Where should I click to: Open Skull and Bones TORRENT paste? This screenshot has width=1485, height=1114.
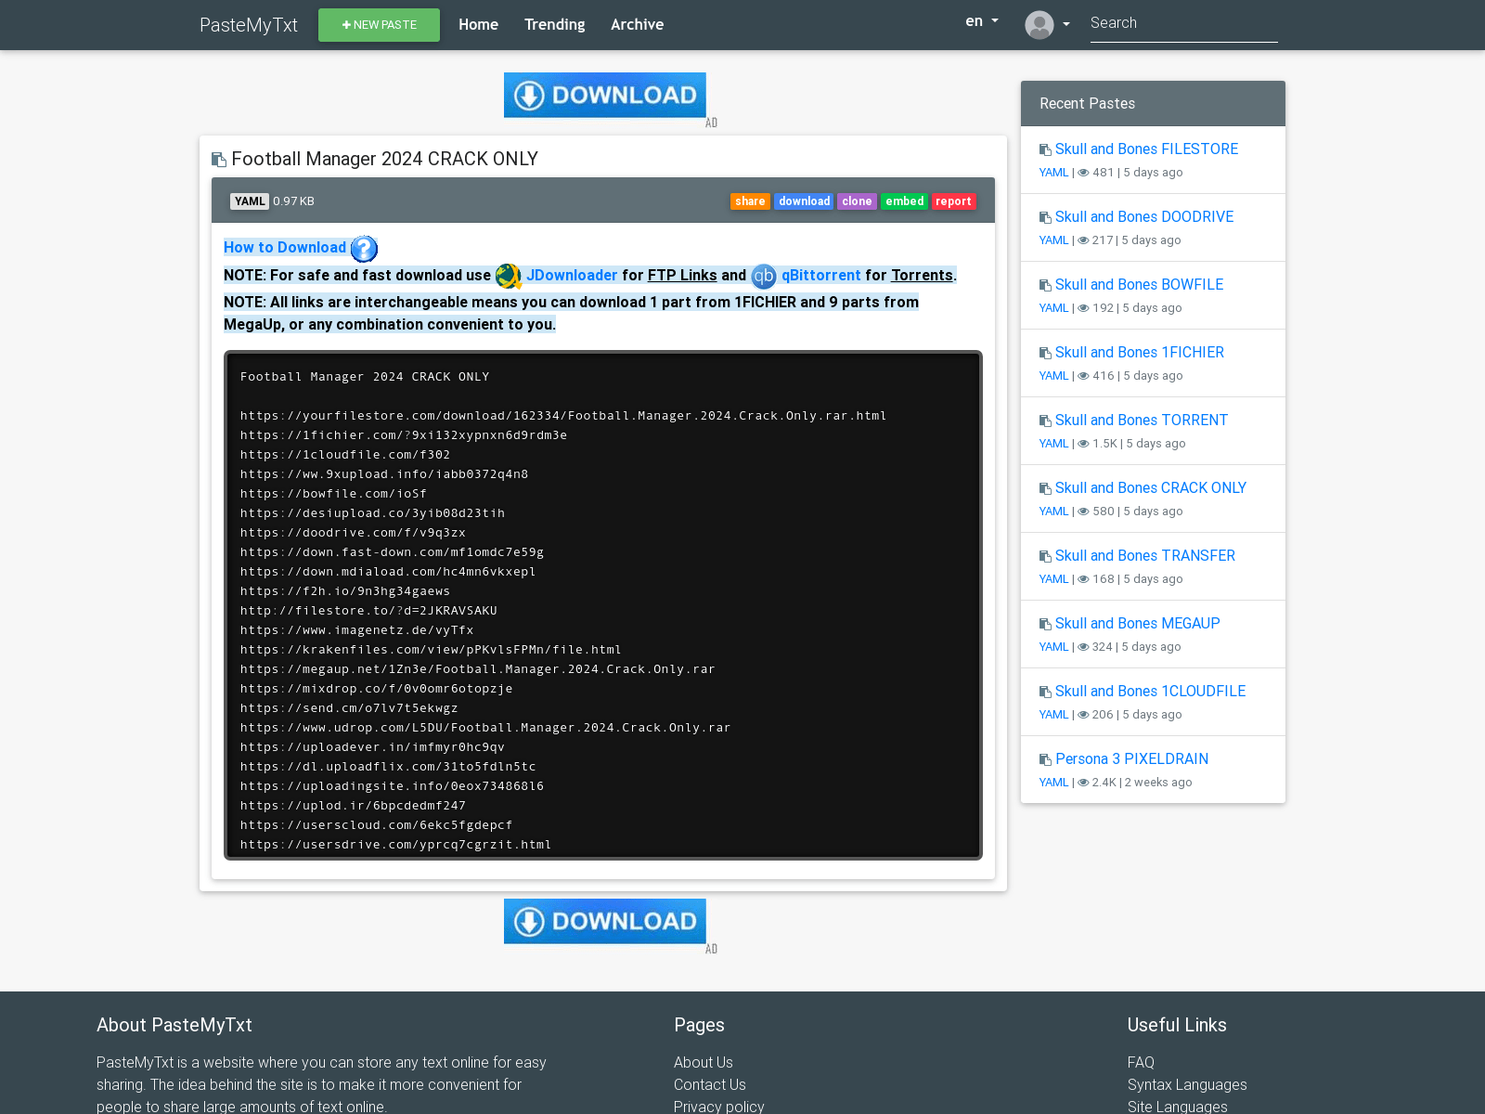1142,421
